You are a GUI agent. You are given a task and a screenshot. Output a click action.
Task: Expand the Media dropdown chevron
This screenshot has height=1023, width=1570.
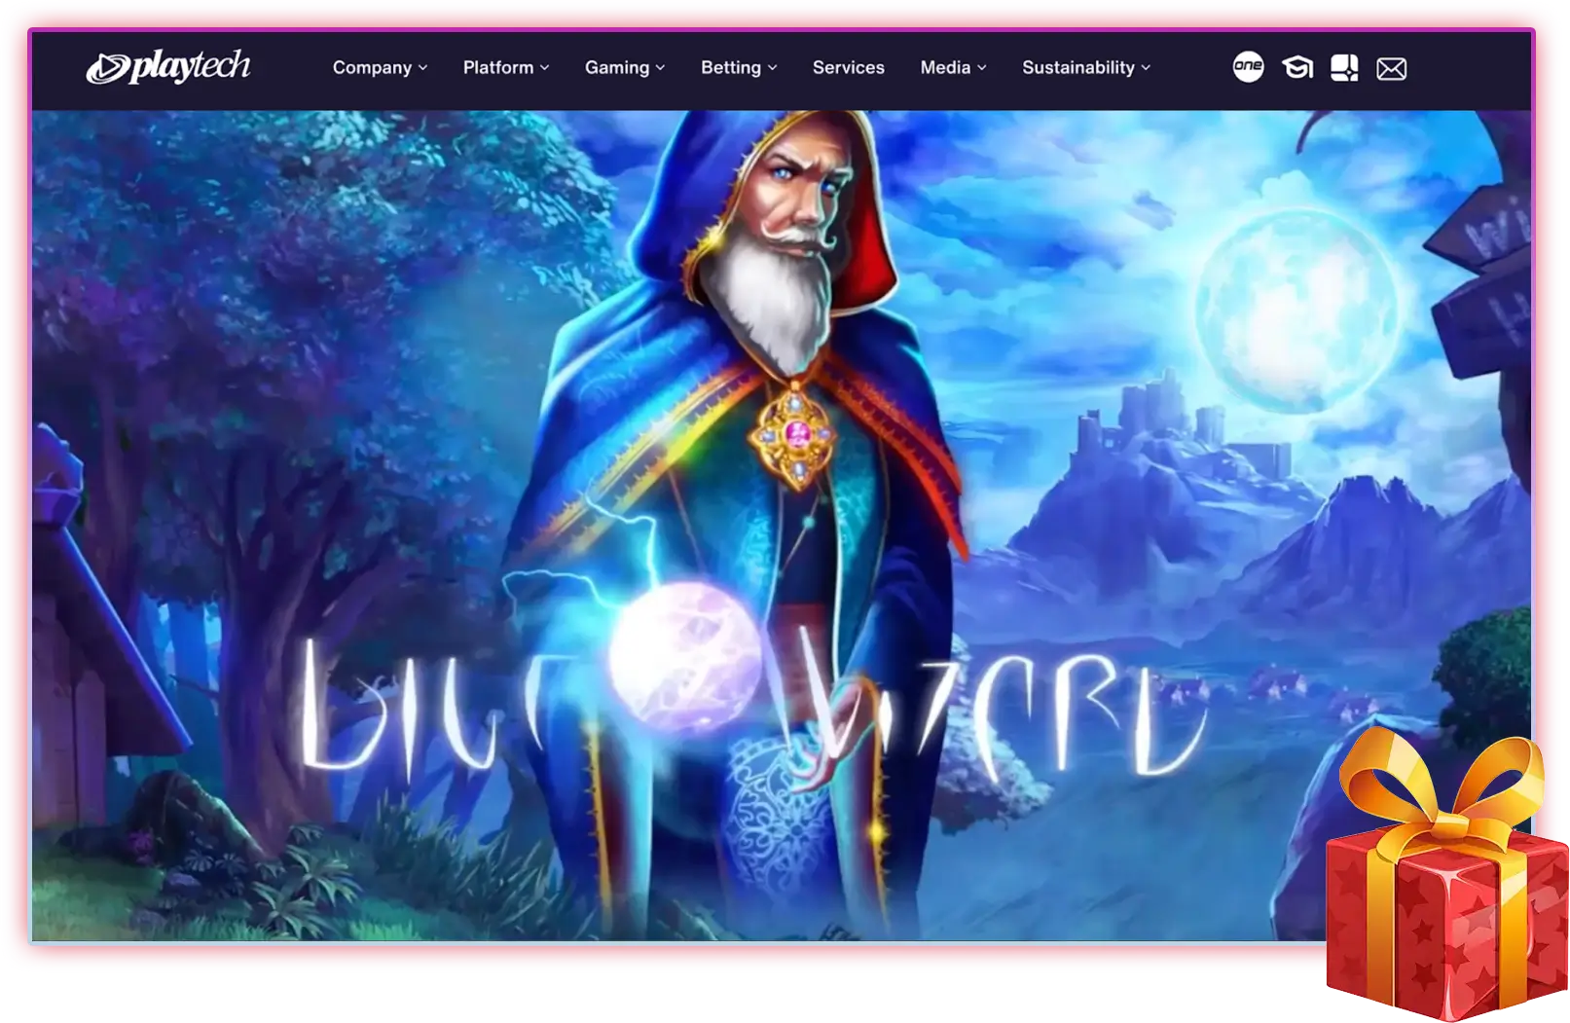pyautogui.click(x=982, y=68)
